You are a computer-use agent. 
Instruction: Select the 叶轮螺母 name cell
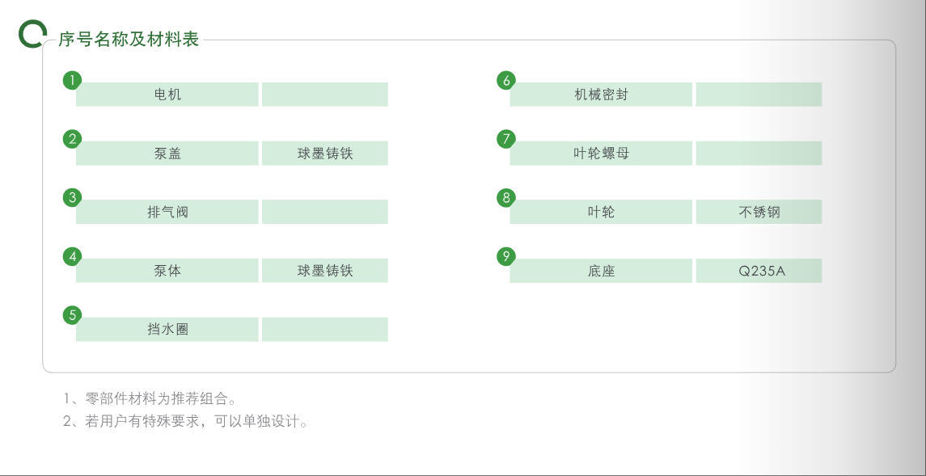point(601,154)
